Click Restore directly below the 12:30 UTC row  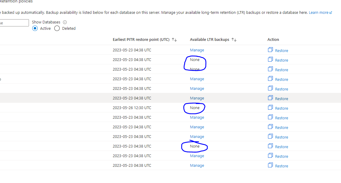[x=281, y=118]
